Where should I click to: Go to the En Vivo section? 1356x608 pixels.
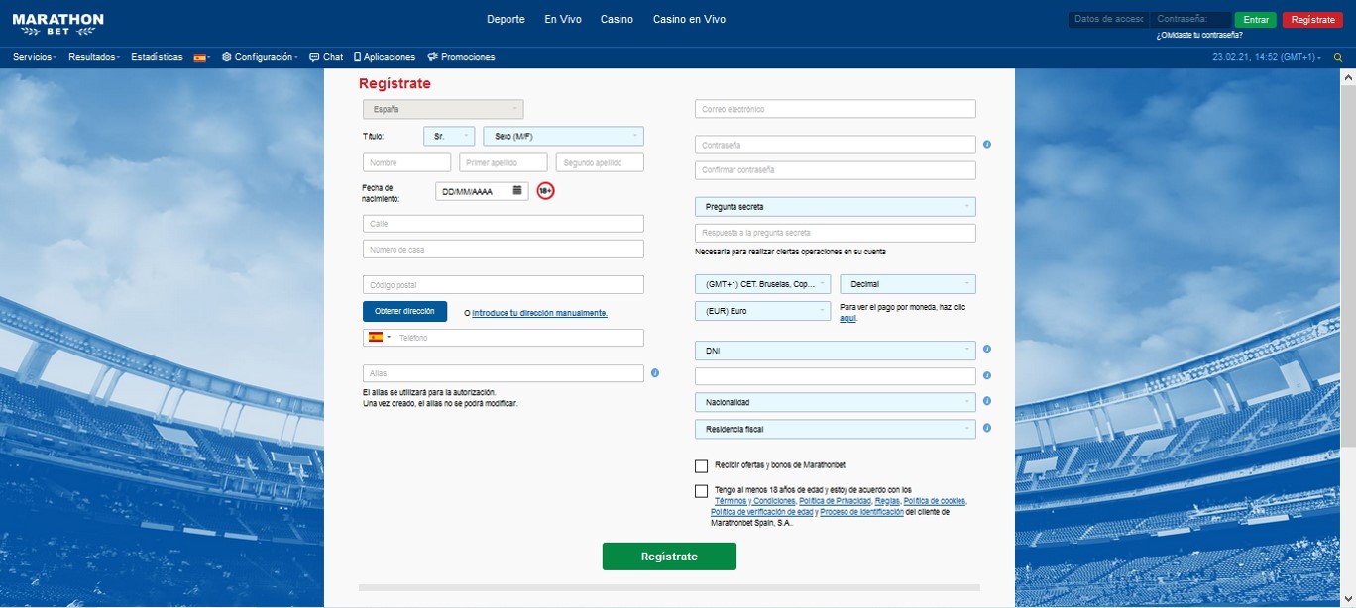click(563, 20)
